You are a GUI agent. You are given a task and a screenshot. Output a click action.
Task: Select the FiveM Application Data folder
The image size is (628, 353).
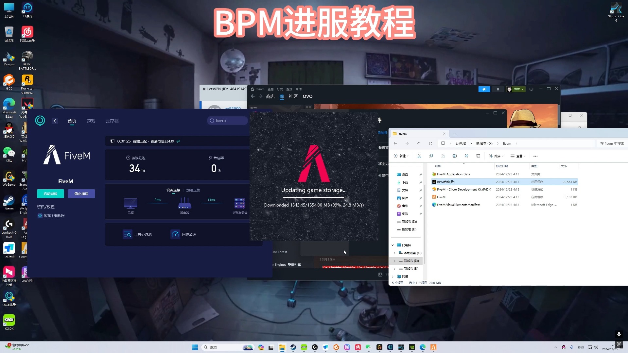[x=453, y=174]
